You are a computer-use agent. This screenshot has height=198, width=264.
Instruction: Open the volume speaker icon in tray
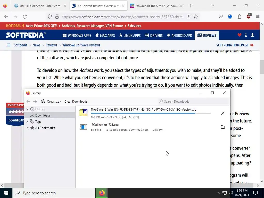231,193
